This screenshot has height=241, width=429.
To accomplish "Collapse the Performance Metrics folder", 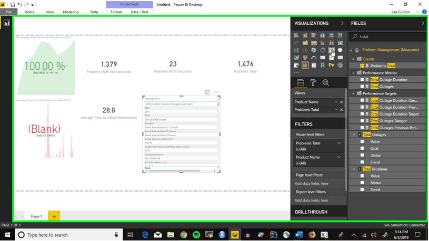I will (354, 73).
